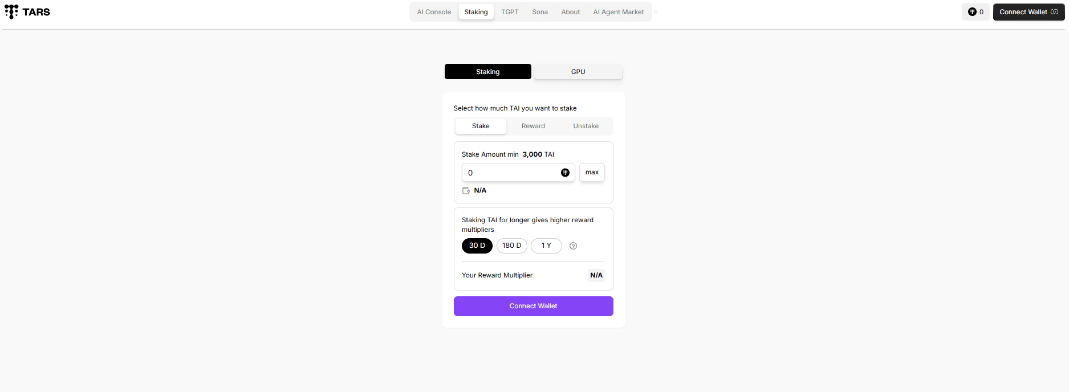The width and height of the screenshot is (1069, 392).
Task: Open the AI Console menu item
Action: [434, 12]
